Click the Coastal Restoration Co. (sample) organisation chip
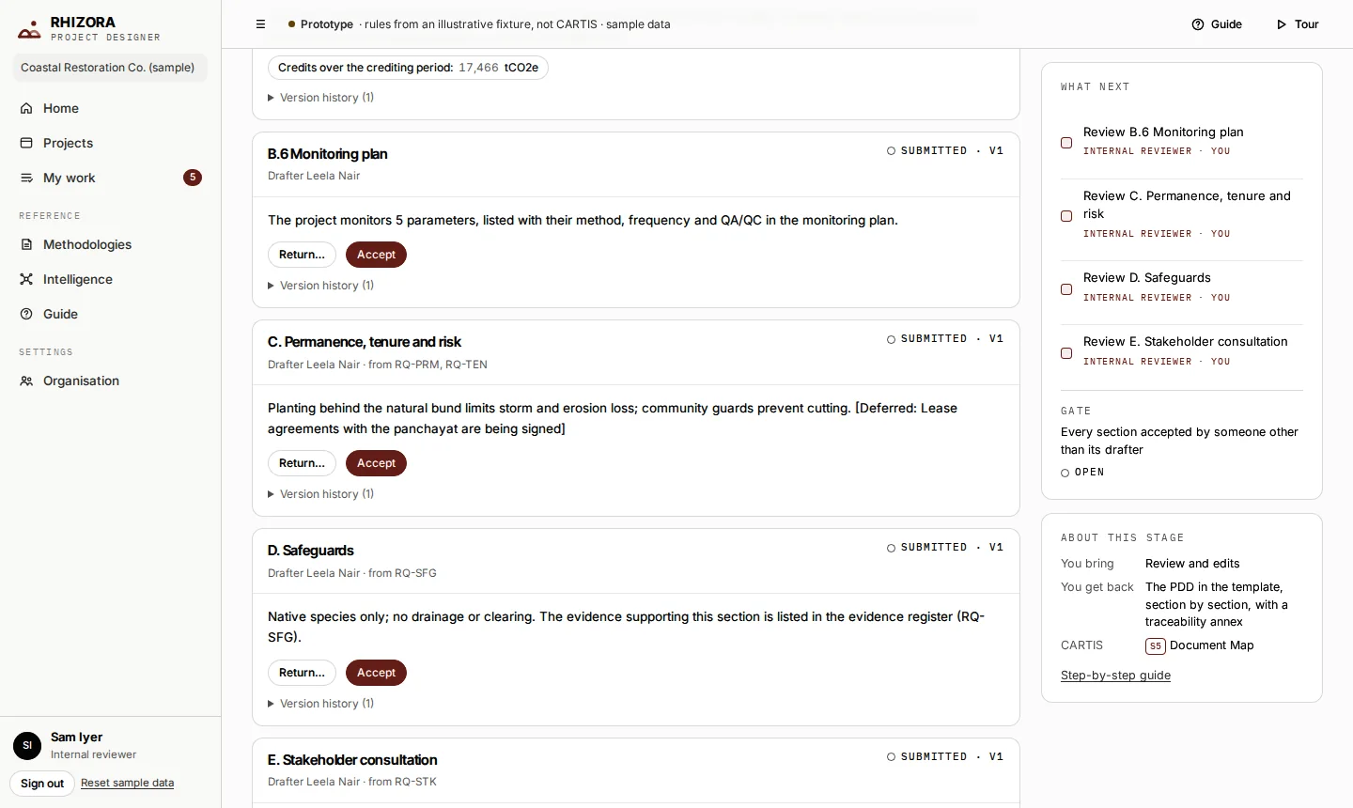 (x=108, y=68)
